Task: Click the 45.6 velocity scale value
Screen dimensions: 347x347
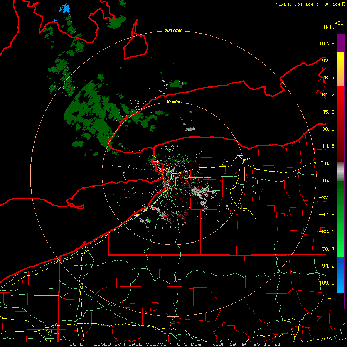Action: click(328, 112)
